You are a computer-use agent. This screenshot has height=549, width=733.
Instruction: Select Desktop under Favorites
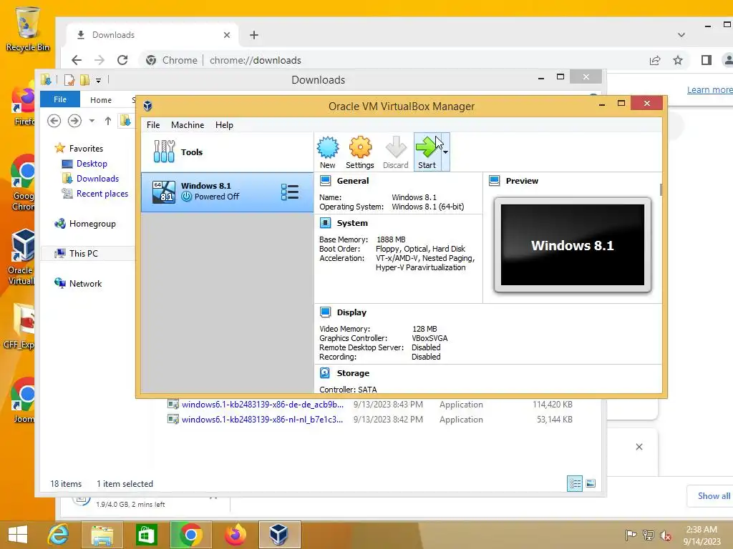pyautogui.click(x=92, y=164)
